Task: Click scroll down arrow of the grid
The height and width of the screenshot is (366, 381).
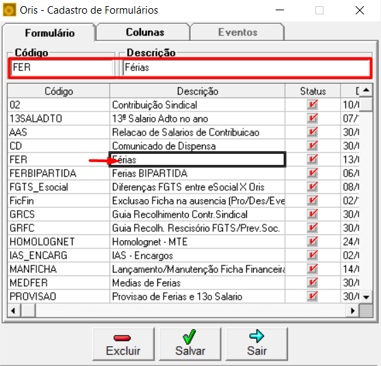Action: point(366,297)
